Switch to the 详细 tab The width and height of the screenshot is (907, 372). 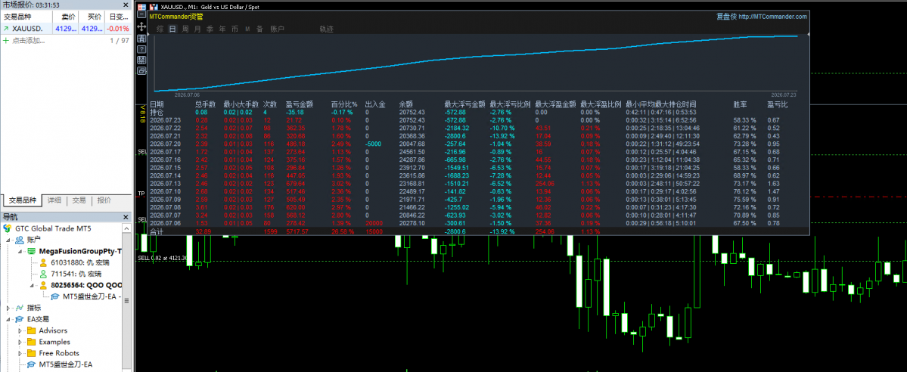(x=54, y=200)
